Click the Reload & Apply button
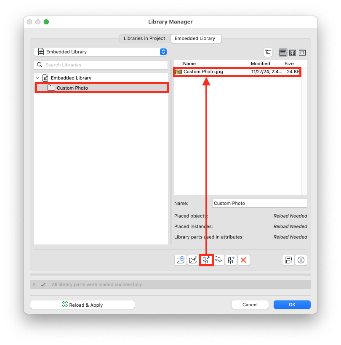The image size is (341, 345). click(83, 305)
